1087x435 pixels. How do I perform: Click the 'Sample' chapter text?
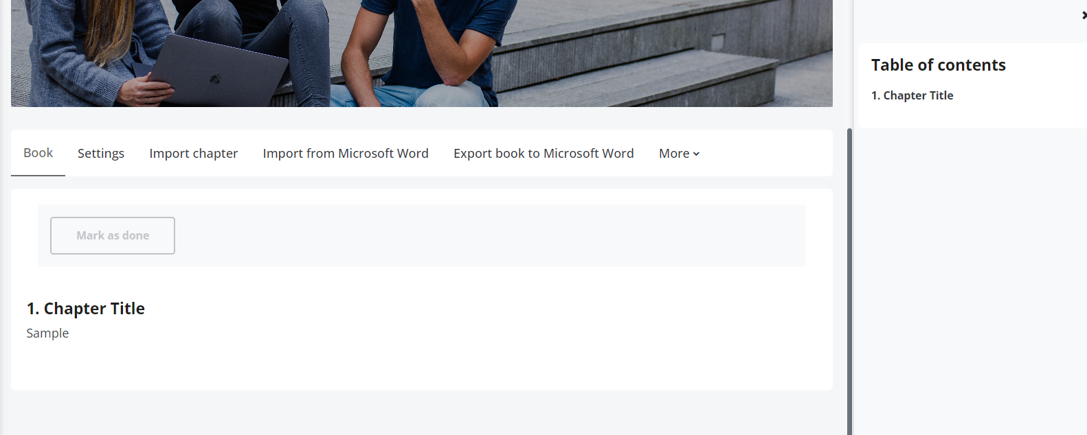pos(47,333)
